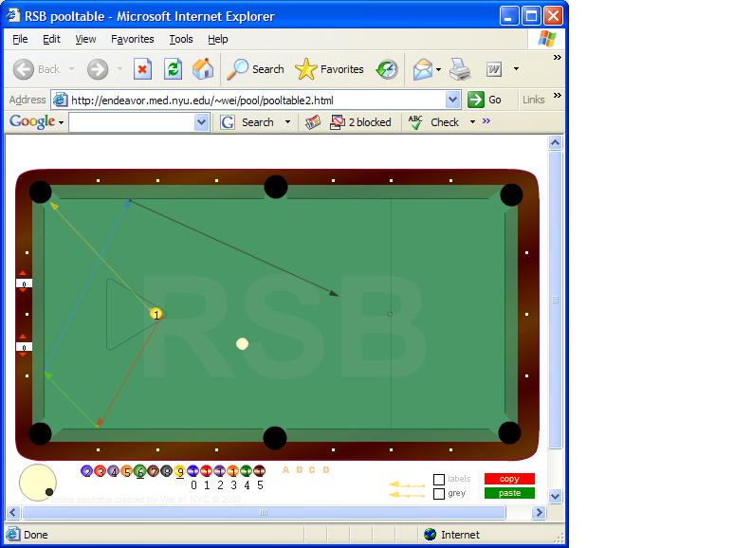The width and height of the screenshot is (752, 548).
Task: Click the white cue ball on table
Action: click(243, 344)
